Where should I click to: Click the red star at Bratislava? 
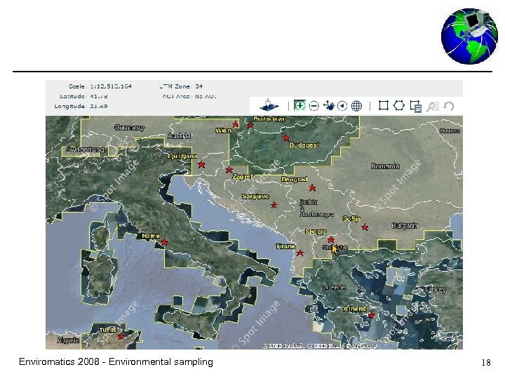250,125
